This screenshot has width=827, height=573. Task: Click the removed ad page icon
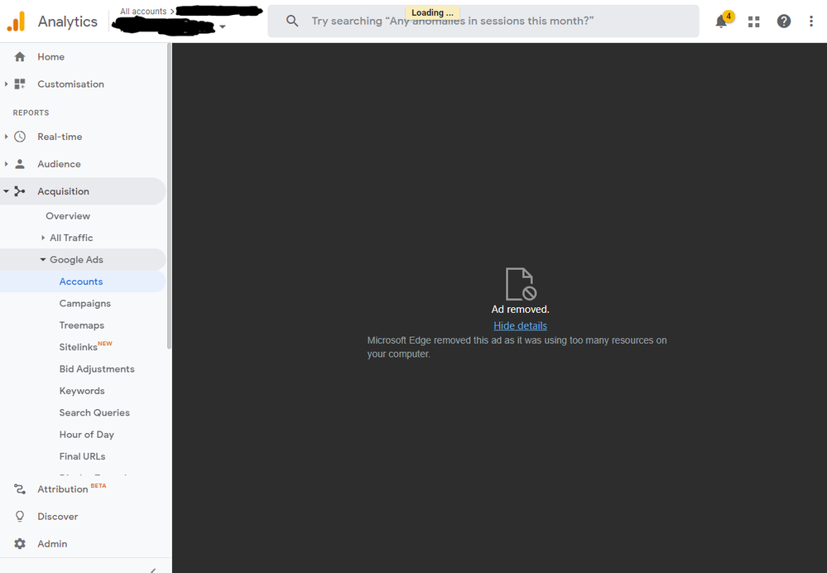pos(521,284)
